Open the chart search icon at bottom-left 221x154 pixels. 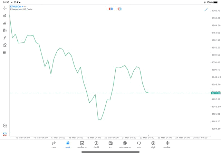pos(4,126)
